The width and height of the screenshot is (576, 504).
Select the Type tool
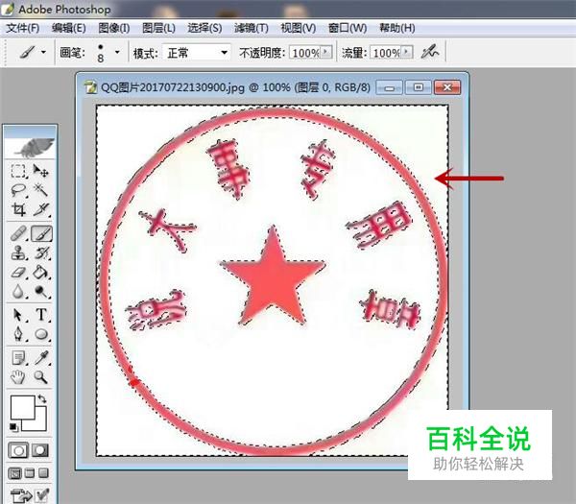40,315
